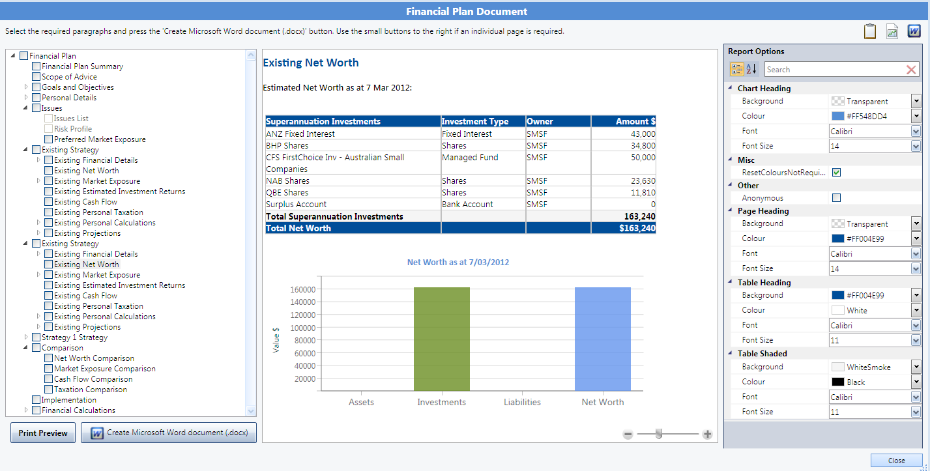This screenshot has height=471, width=930.
Task: Tick the Preferred Market Exposure checkbox
Action: (x=49, y=139)
